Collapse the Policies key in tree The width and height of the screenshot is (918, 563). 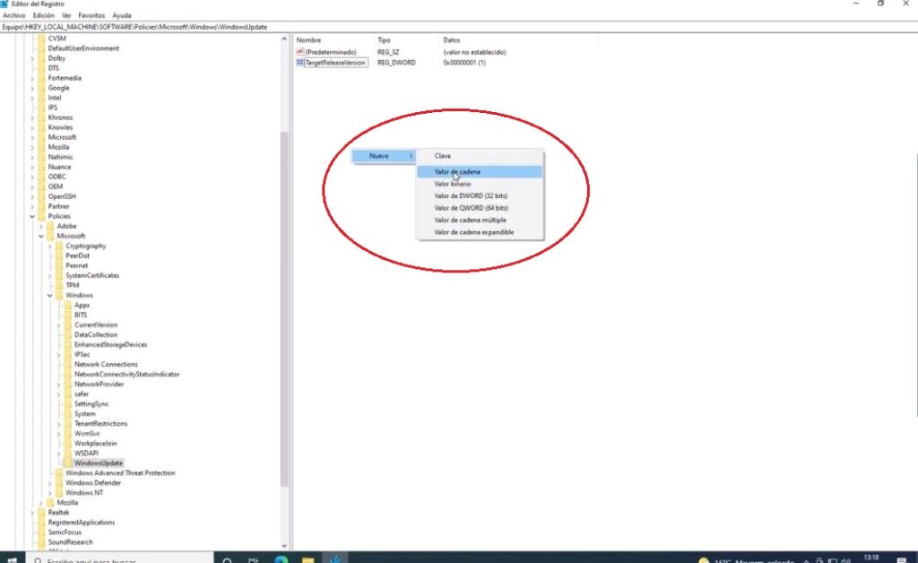[32, 216]
